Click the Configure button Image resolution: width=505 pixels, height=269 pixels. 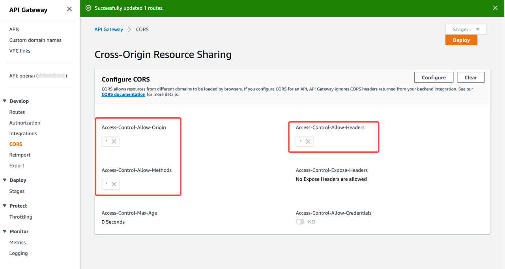[434, 77]
